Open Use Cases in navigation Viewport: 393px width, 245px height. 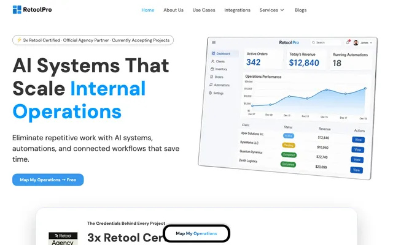coord(204,10)
